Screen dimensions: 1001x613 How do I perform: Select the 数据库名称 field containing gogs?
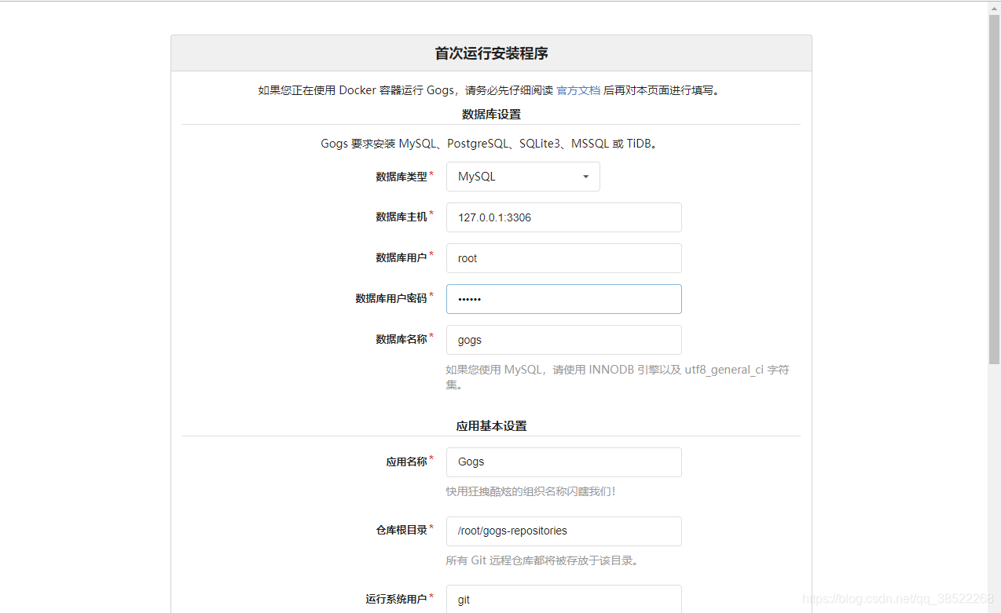point(563,340)
